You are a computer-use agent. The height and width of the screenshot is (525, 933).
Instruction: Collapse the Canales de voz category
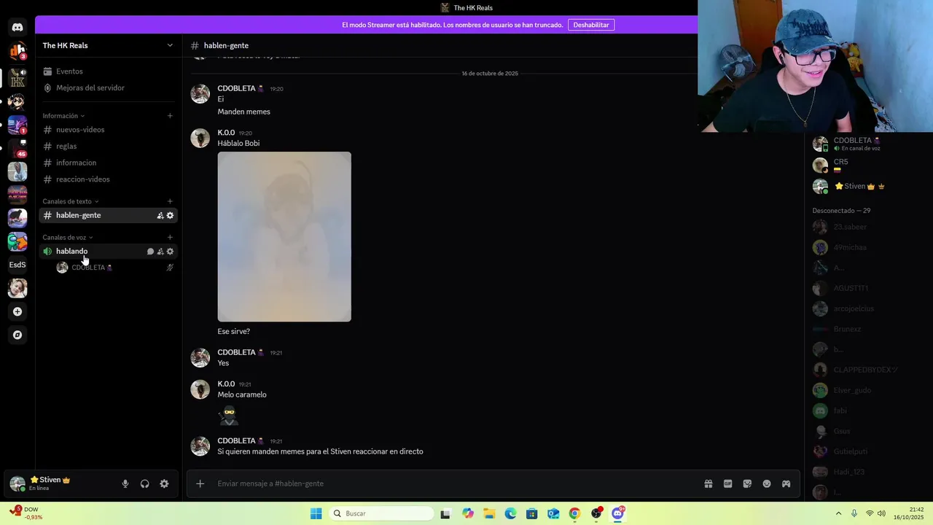coord(68,237)
